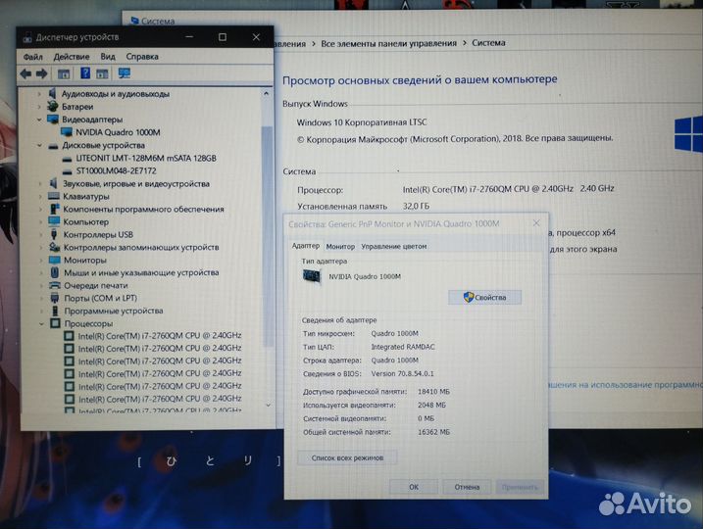Screen dimensions: 703x529
Task: Click the monitor scan-hardware toolbar icon
Action: coord(125,73)
